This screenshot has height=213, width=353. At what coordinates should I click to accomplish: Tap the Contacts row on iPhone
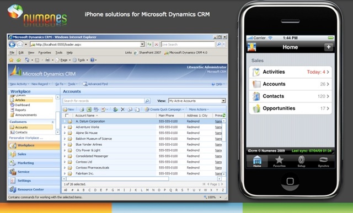point(291,96)
